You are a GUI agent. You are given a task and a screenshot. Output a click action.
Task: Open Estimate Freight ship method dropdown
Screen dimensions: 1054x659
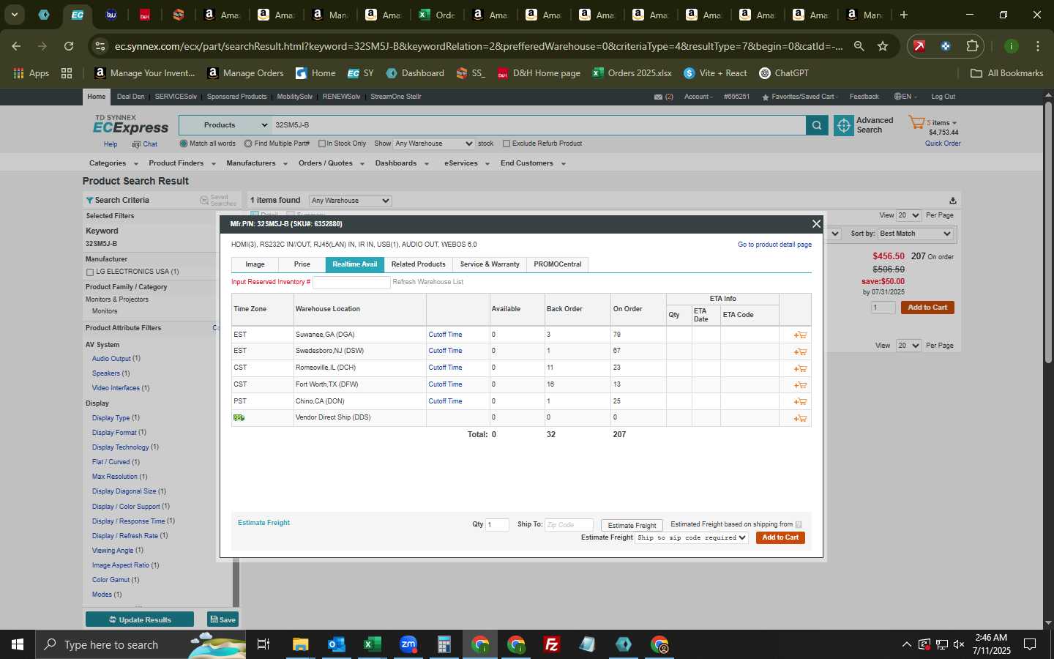point(691,537)
